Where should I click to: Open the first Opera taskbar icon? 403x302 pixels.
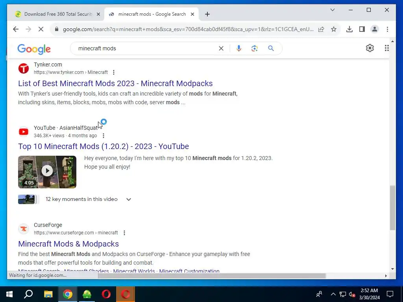tap(106, 294)
